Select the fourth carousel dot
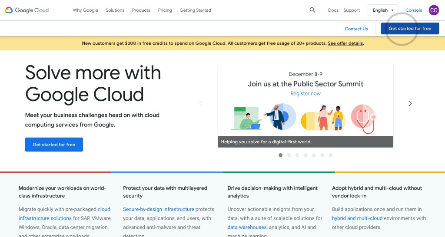The width and height of the screenshot is (445, 237). 306,155
